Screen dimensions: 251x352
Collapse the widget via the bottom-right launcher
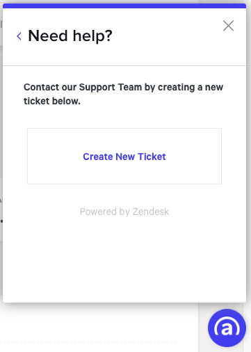tap(227, 328)
